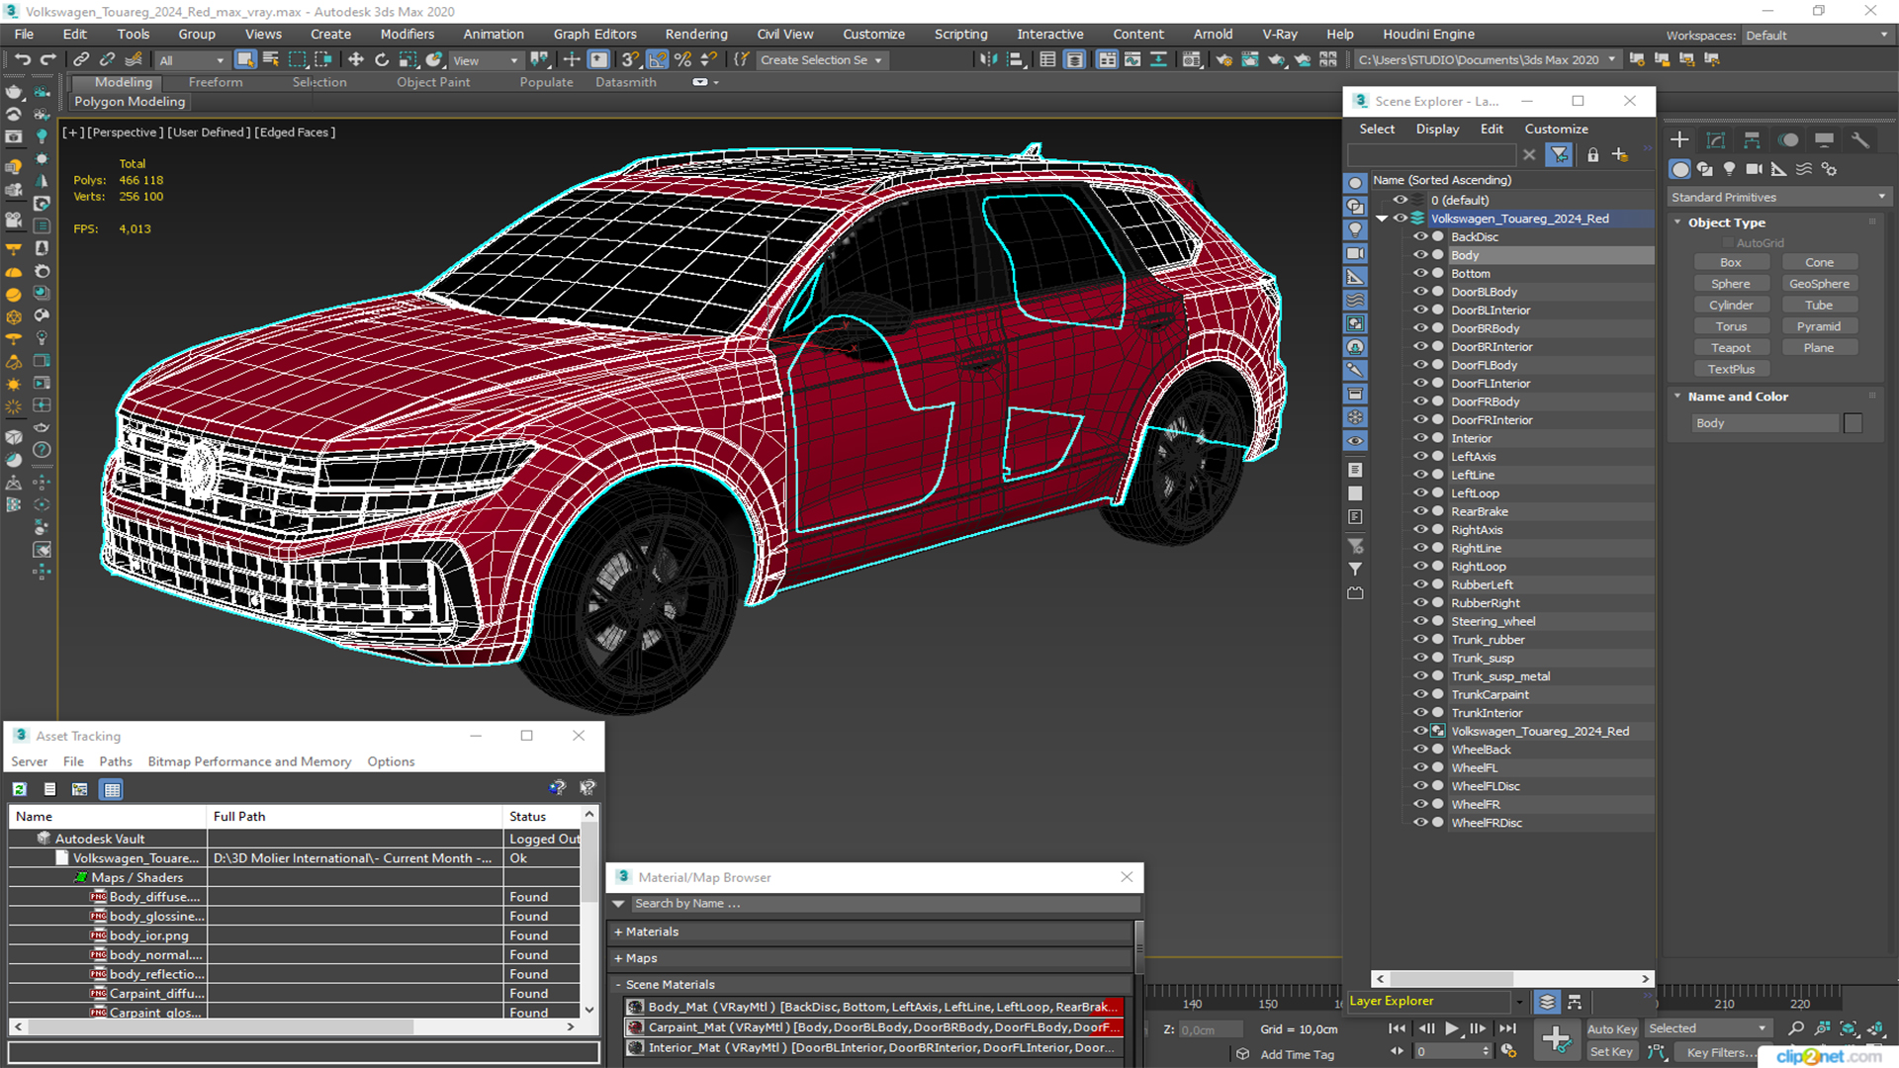Click the Scene Explorer search field
Screen dimensions: 1899x1068
click(1431, 154)
